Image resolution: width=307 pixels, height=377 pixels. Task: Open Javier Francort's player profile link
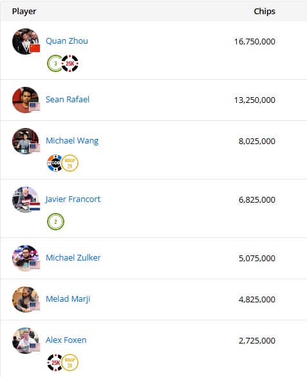[73, 199]
